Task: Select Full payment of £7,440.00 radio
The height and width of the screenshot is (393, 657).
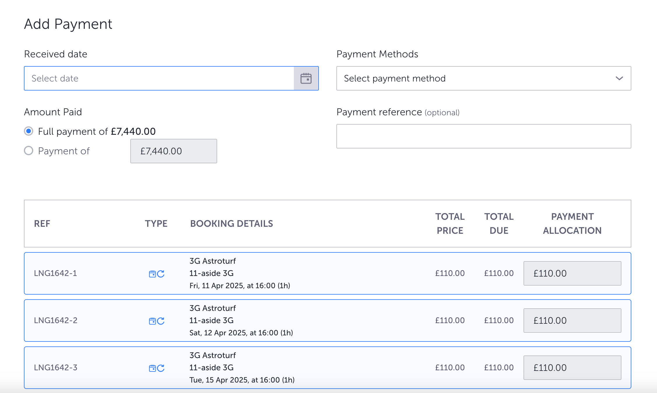Action: [x=29, y=131]
